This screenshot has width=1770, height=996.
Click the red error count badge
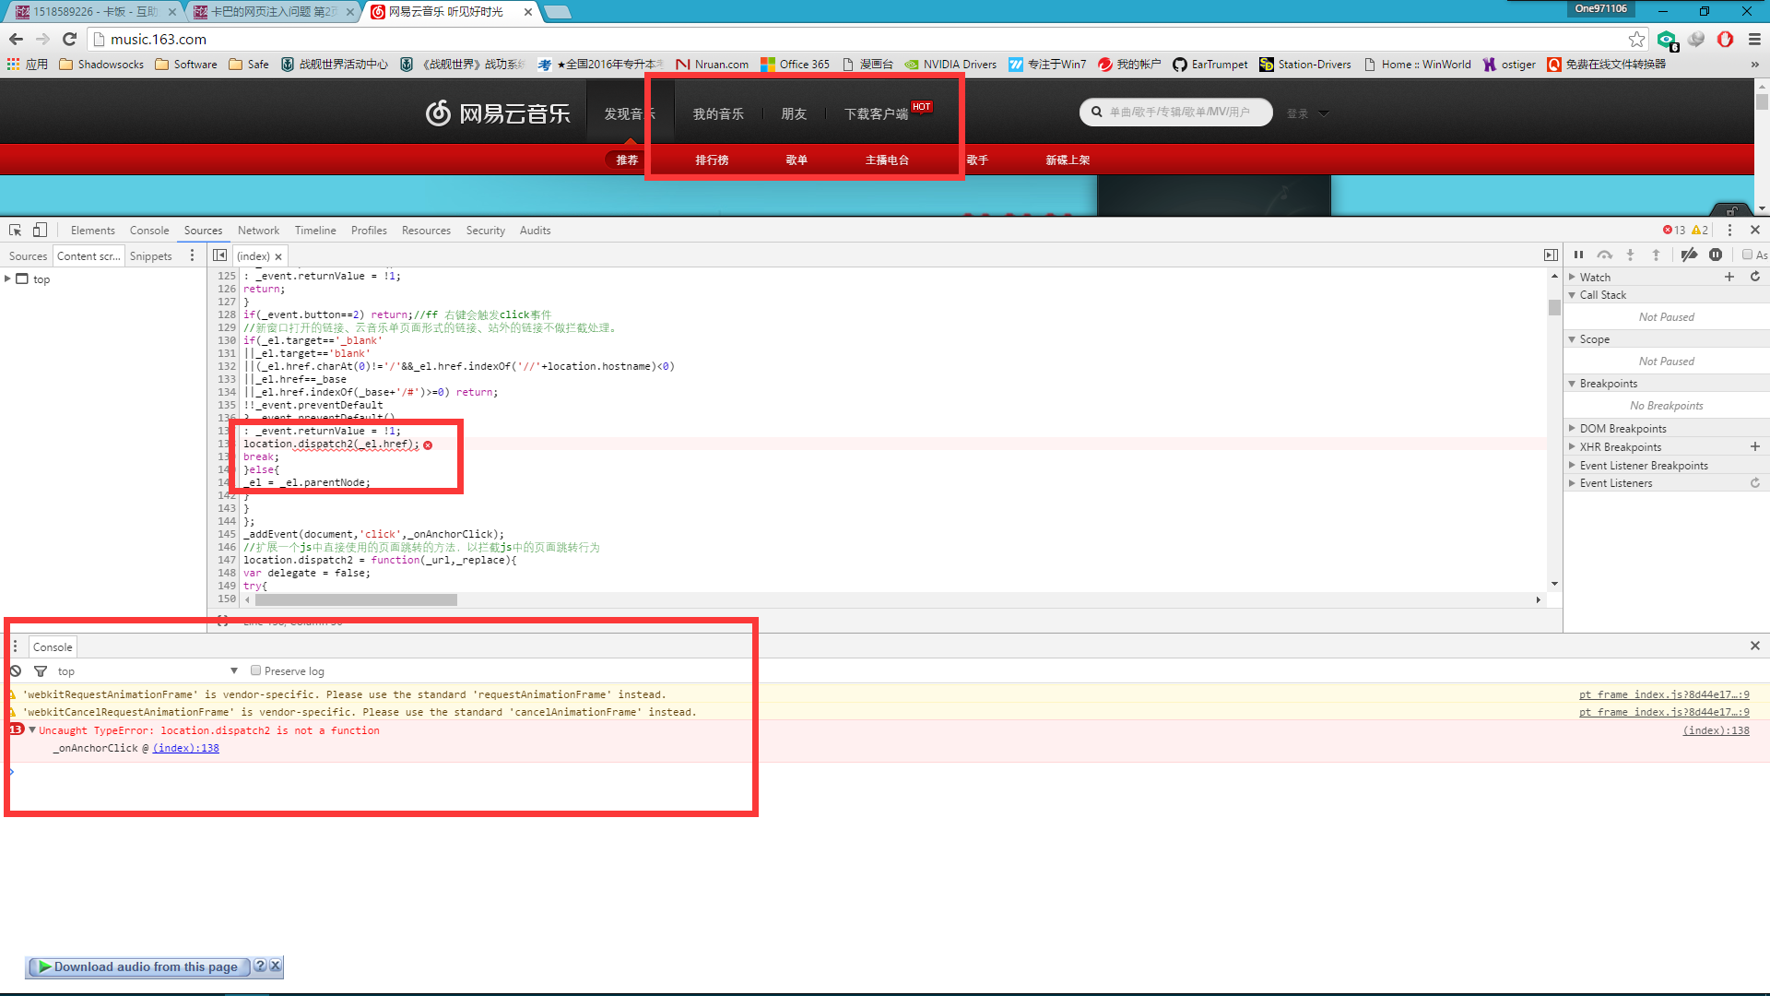1674,231
